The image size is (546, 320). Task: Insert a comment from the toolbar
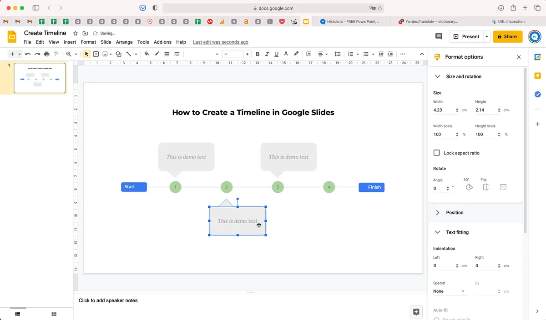point(309,54)
